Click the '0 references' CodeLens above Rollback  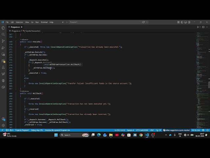24,91
